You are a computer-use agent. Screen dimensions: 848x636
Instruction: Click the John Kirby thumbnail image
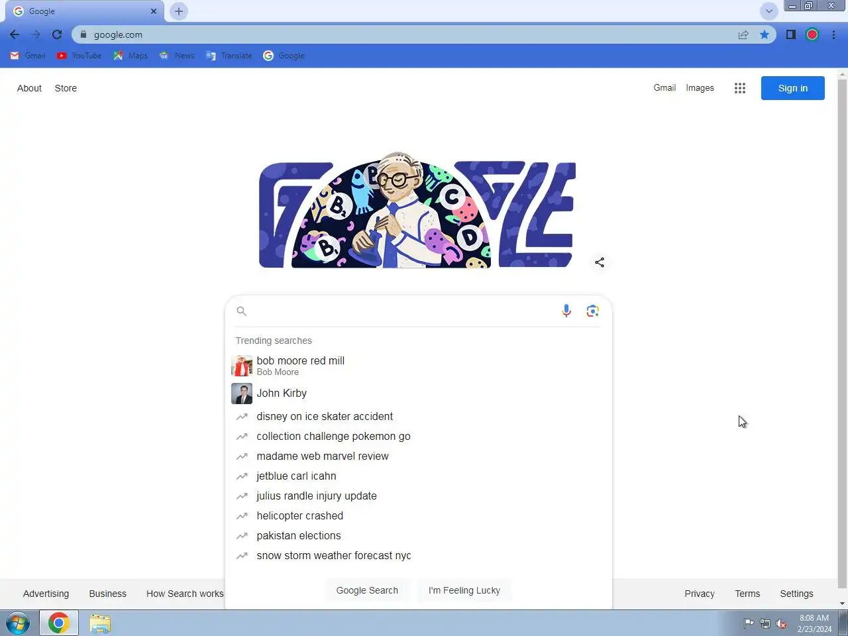tap(242, 394)
